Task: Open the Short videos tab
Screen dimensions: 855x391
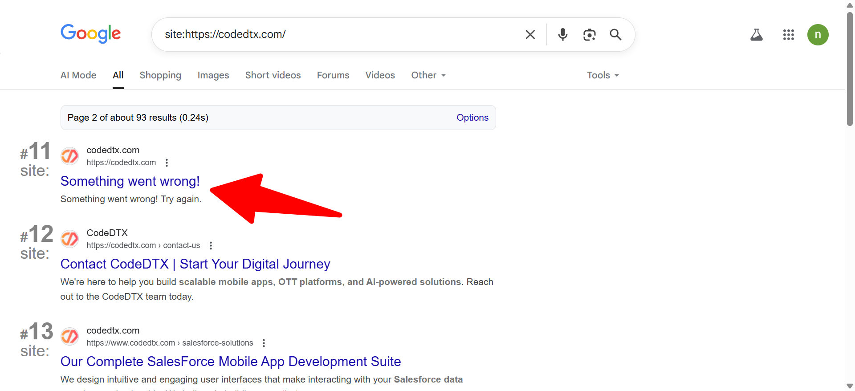Action: pyautogui.click(x=273, y=75)
